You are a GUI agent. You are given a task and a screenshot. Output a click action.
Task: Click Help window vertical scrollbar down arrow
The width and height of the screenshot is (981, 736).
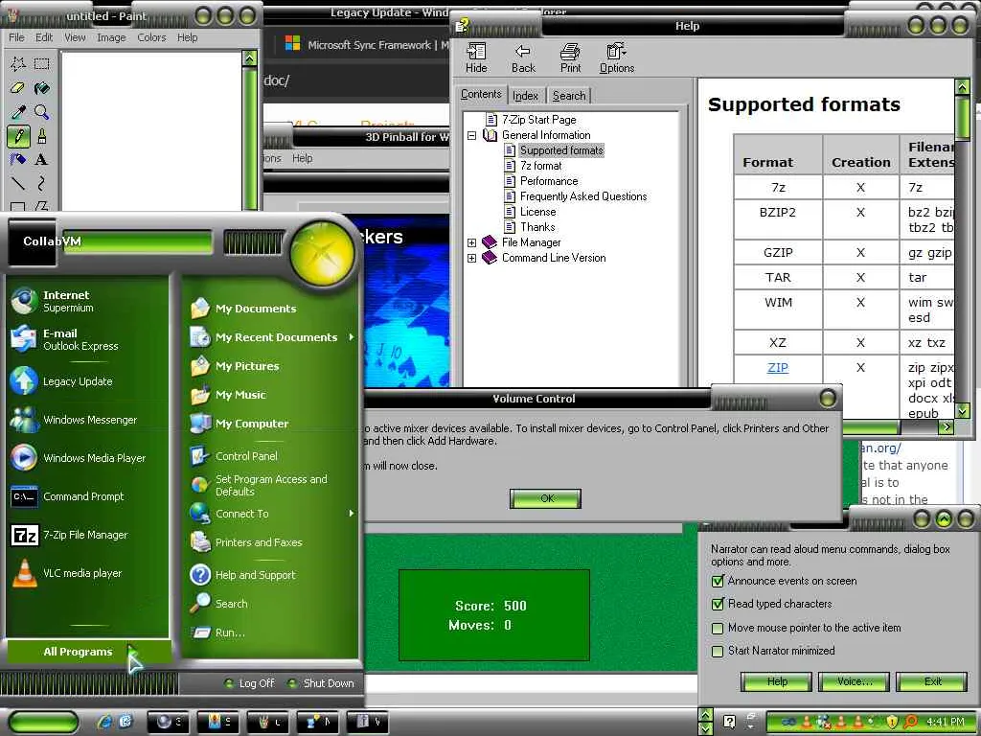(963, 410)
